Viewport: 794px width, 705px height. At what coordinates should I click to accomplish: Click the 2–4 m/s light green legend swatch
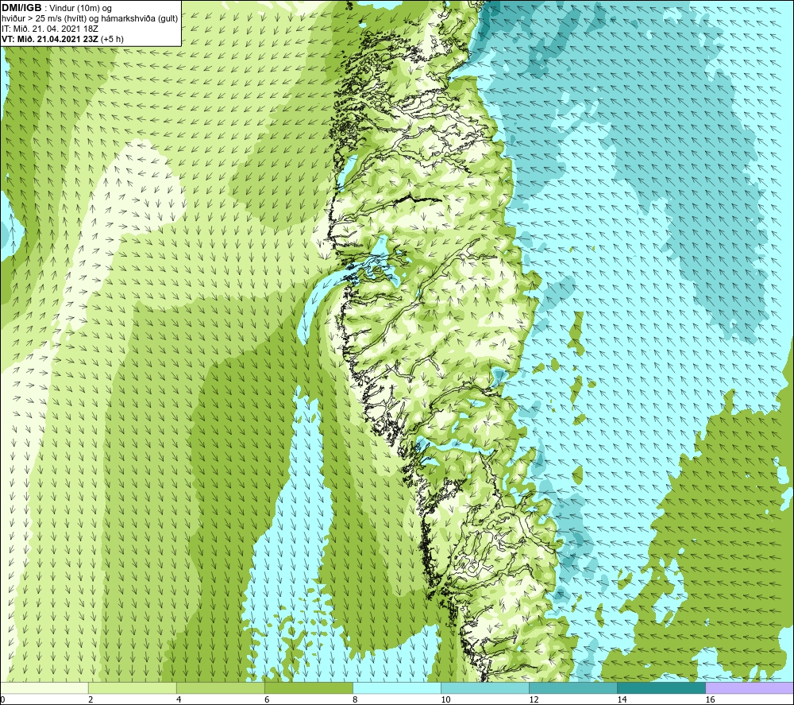click(133, 688)
